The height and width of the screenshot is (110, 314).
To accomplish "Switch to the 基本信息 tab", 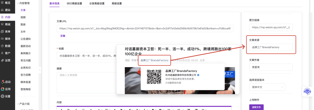I will point(54,3).
